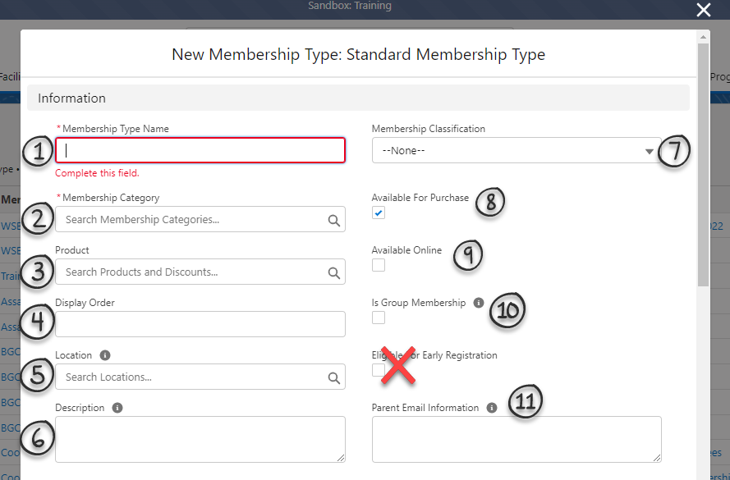730x480 pixels.
Task: Open the Membership Categories search lookup
Action: pos(333,219)
